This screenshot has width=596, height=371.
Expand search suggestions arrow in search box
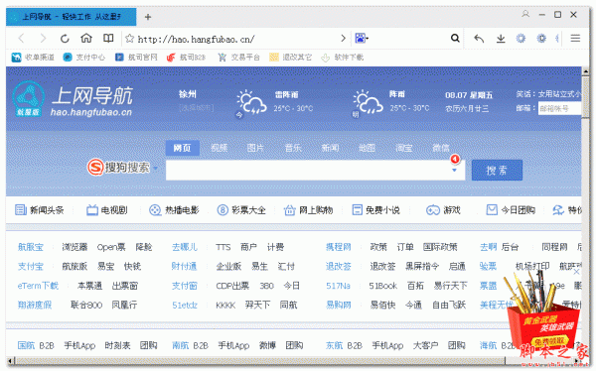454,170
